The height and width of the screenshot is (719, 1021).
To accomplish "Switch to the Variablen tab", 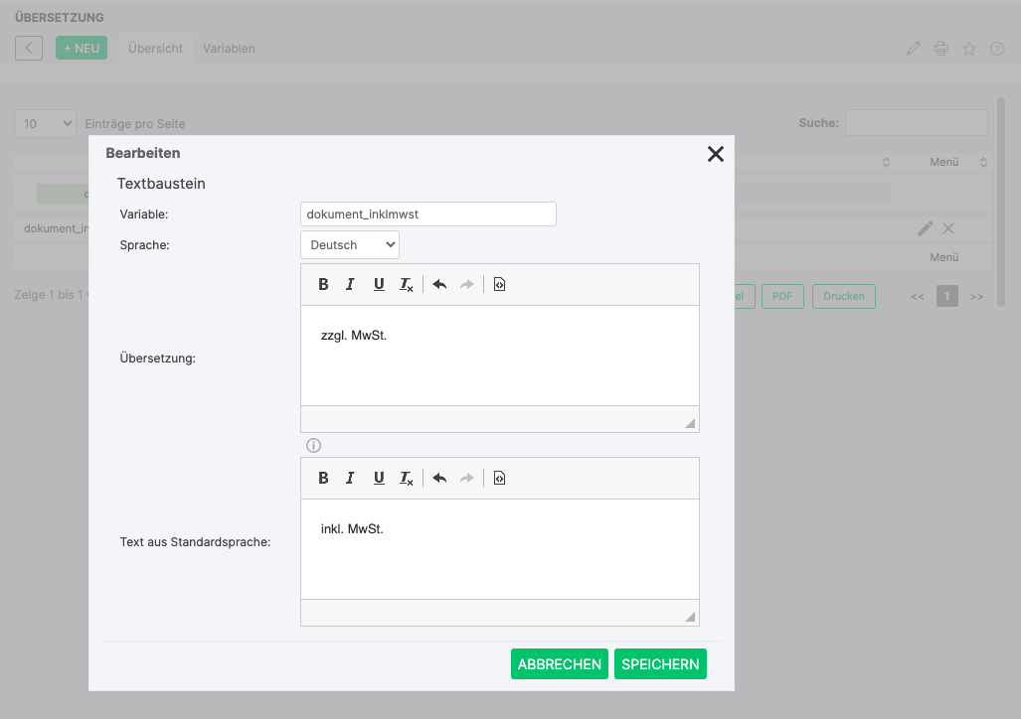I will coord(229,48).
